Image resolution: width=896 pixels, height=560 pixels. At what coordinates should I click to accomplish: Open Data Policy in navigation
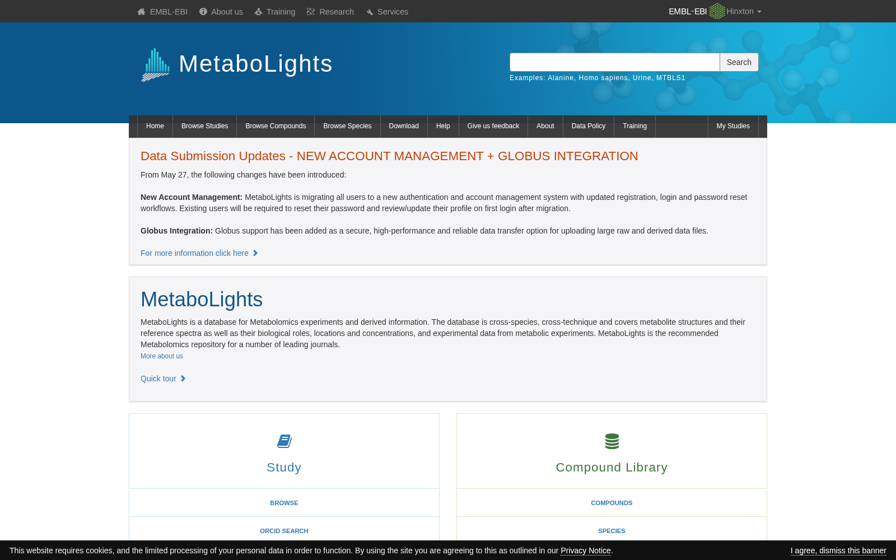pos(589,126)
